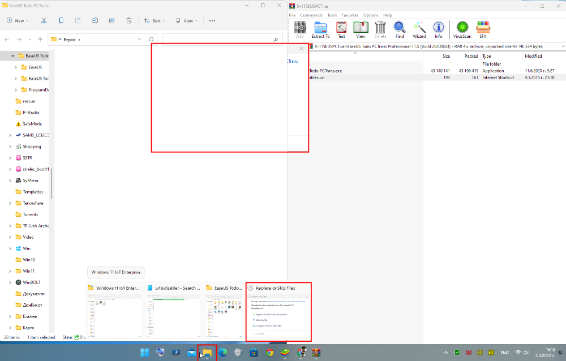The image size is (566, 361).
Task: Click Cut scissors icon in Explorer toolbar
Action: 44,20
